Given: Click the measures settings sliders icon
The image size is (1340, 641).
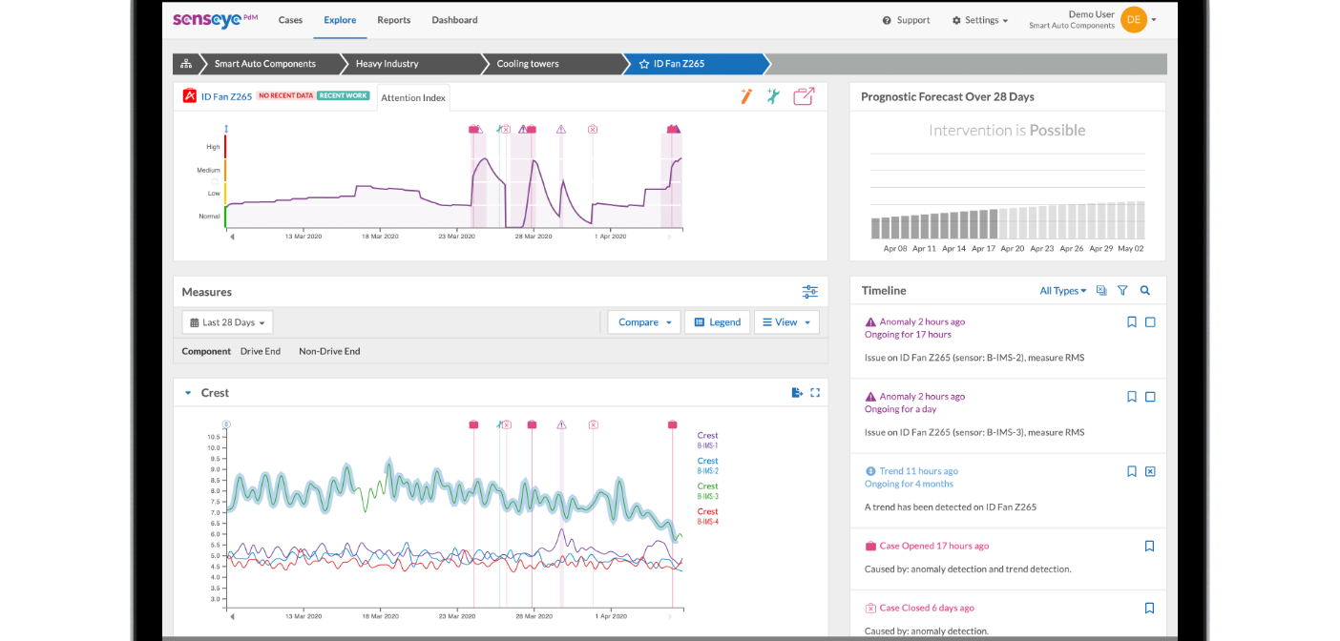Looking at the screenshot, I should coord(810,292).
